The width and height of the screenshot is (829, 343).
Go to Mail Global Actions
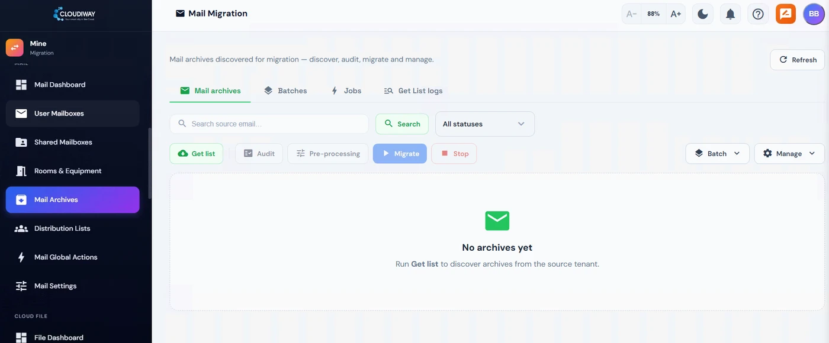click(73, 257)
